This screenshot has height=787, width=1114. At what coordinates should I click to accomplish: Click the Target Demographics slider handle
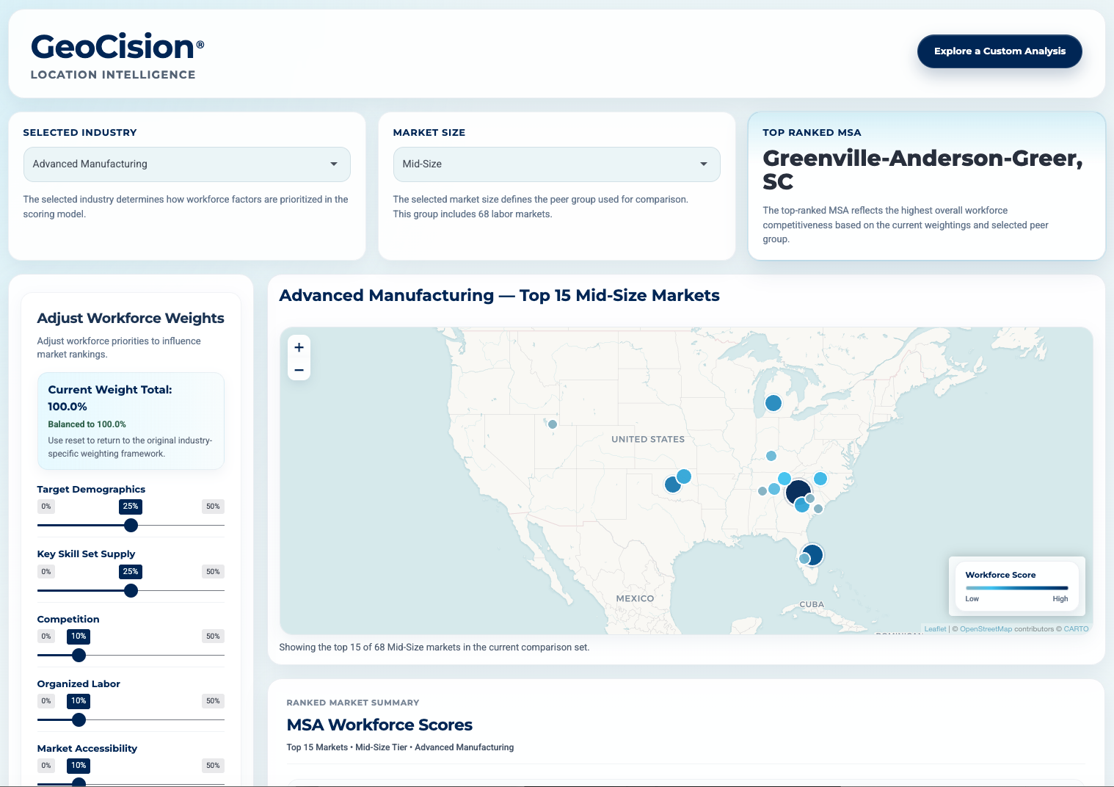click(131, 525)
